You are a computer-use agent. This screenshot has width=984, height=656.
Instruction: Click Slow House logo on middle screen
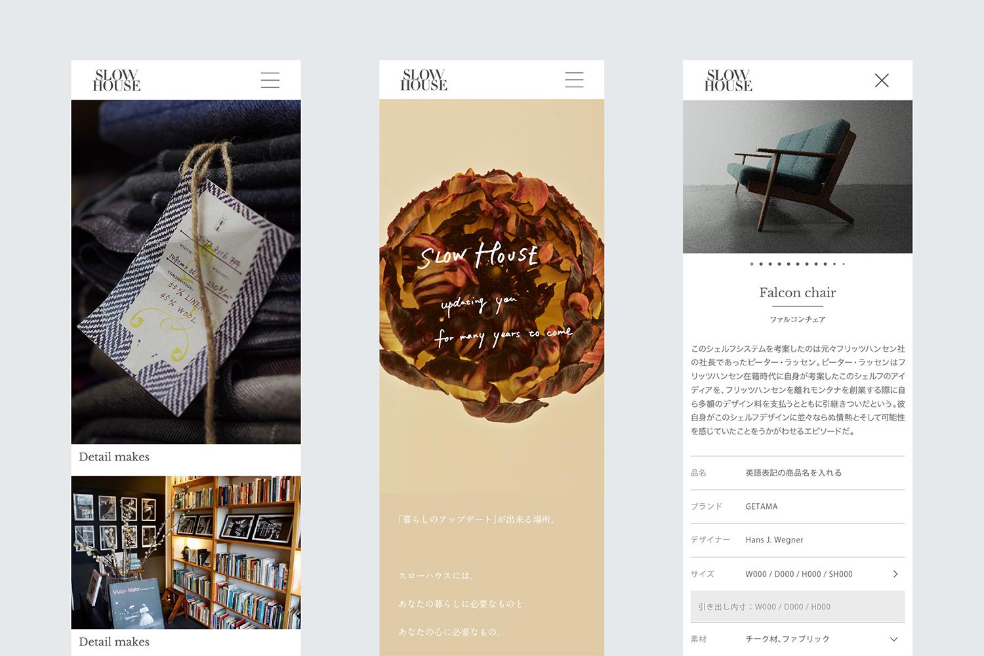tap(424, 80)
